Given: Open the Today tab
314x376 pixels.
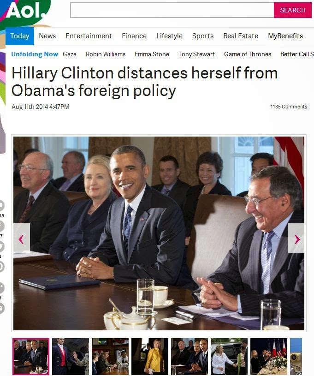Looking at the screenshot, I should pyautogui.click(x=20, y=36).
